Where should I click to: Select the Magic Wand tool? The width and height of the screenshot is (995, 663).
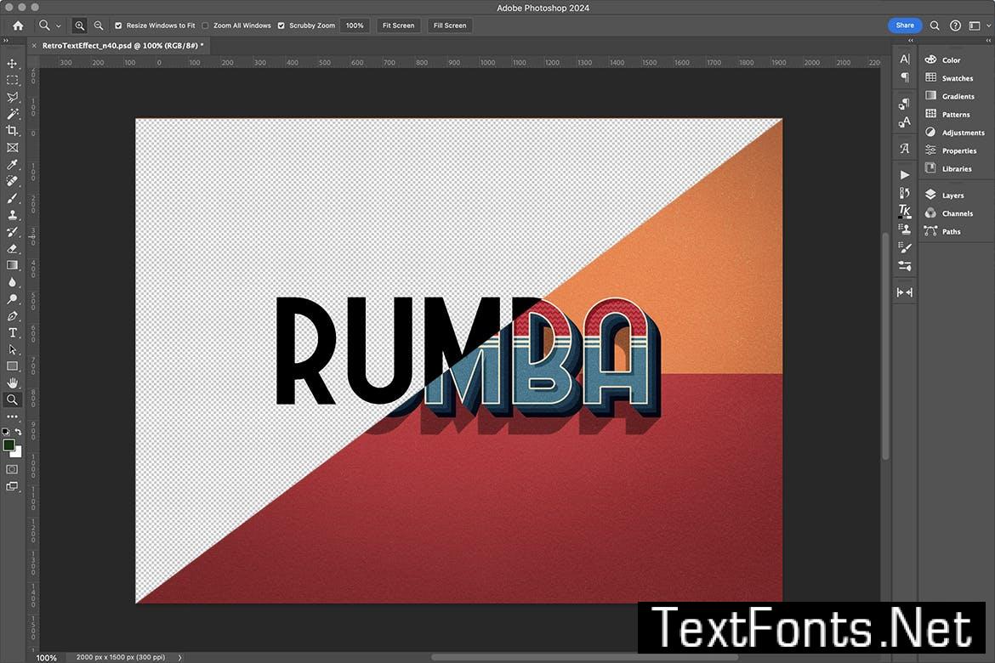(x=12, y=114)
